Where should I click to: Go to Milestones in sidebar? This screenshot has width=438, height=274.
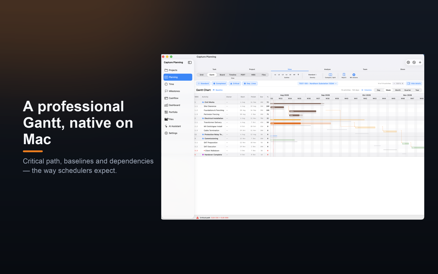[178, 91]
